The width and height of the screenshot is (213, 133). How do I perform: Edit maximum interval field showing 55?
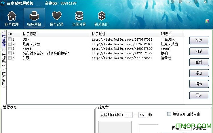pos(142,115)
